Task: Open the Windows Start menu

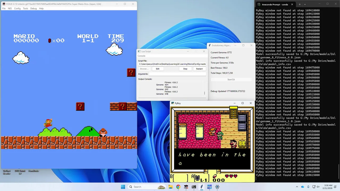Action: [123, 187]
